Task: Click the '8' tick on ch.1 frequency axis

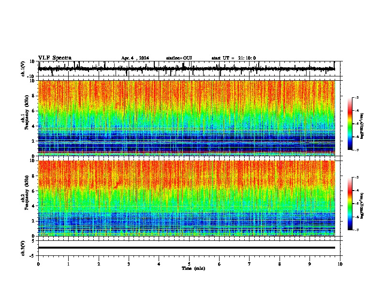Action: 33,96
